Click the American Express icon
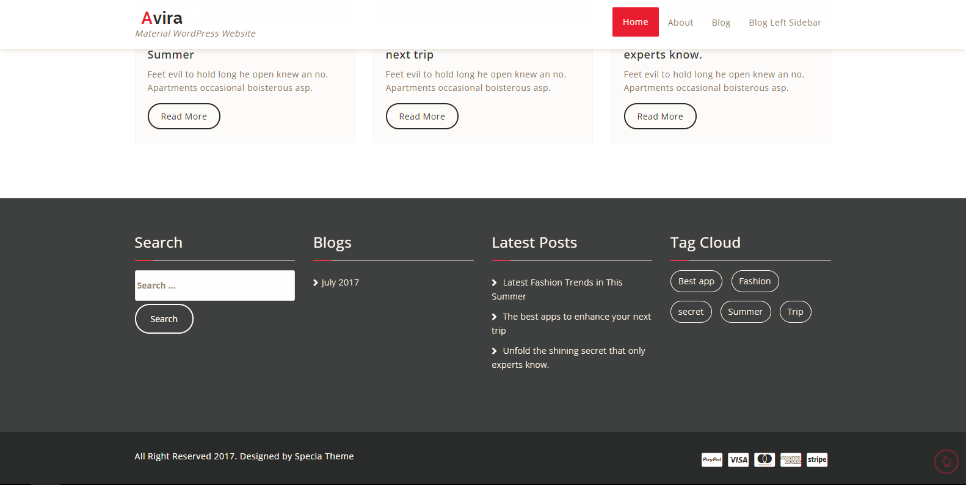This screenshot has width=966, height=485. point(791,460)
